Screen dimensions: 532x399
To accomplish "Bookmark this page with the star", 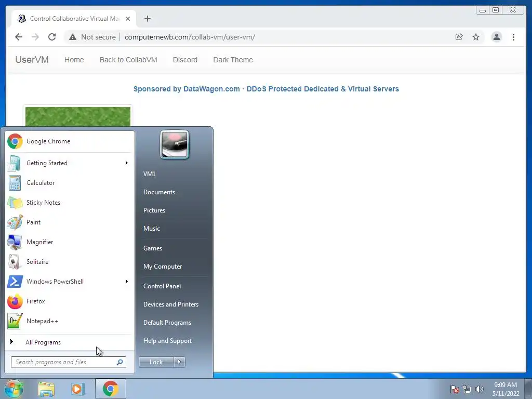I will (476, 37).
